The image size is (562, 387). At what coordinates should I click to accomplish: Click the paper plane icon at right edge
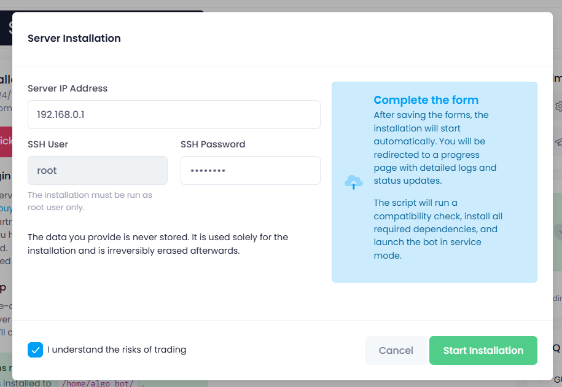558,141
